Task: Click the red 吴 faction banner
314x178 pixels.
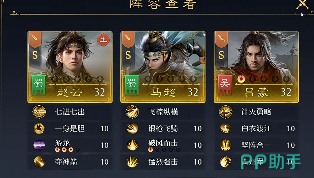Action: point(225,85)
